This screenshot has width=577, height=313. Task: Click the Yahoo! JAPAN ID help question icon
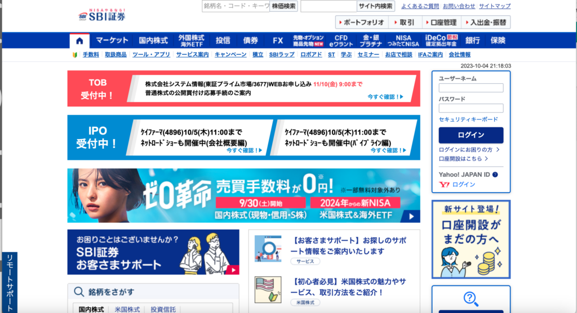(x=495, y=175)
